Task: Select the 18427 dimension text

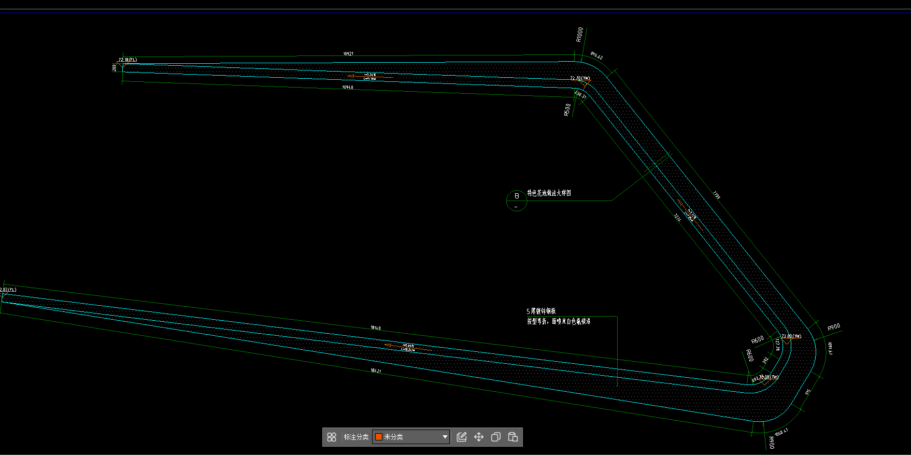Action: [x=376, y=370]
